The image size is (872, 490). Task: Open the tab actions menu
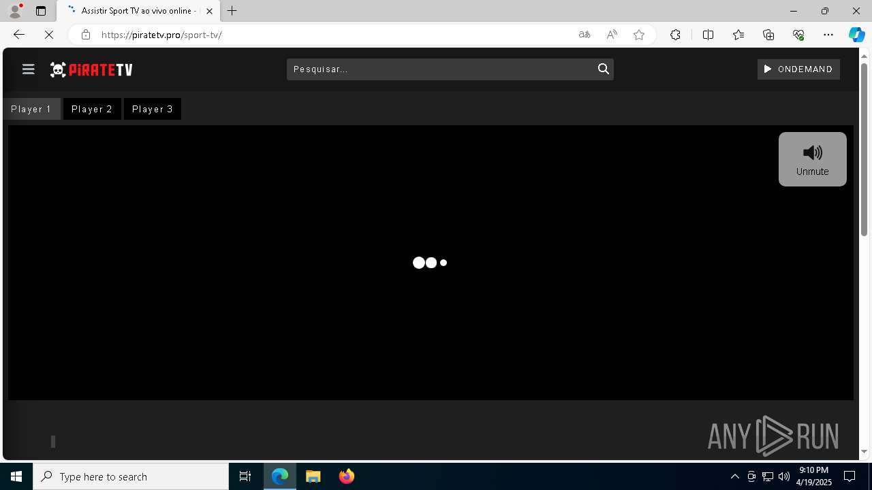pos(41,11)
